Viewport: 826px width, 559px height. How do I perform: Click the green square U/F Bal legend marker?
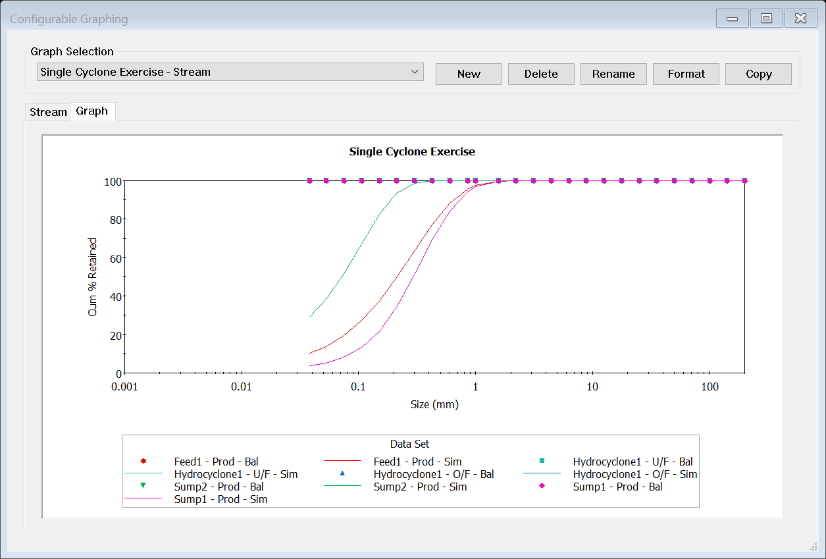click(x=542, y=461)
